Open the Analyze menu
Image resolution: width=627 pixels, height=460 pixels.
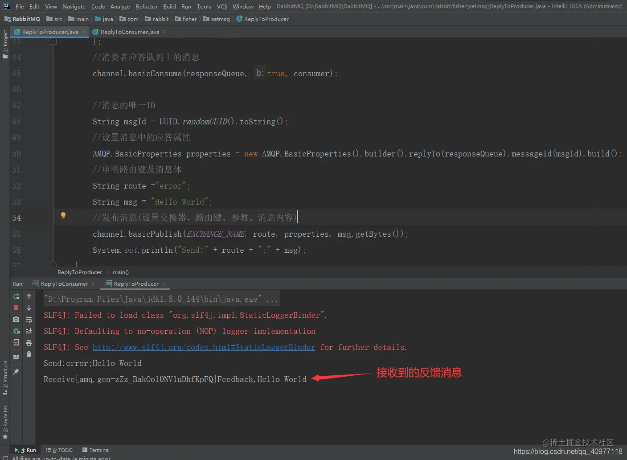point(120,6)
